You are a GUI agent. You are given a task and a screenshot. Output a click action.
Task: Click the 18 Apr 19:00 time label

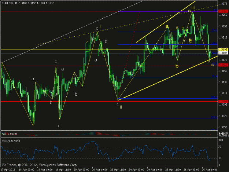(45, 169)
